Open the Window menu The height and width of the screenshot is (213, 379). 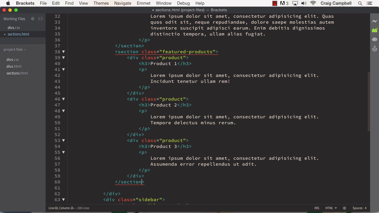pos(164,3)
